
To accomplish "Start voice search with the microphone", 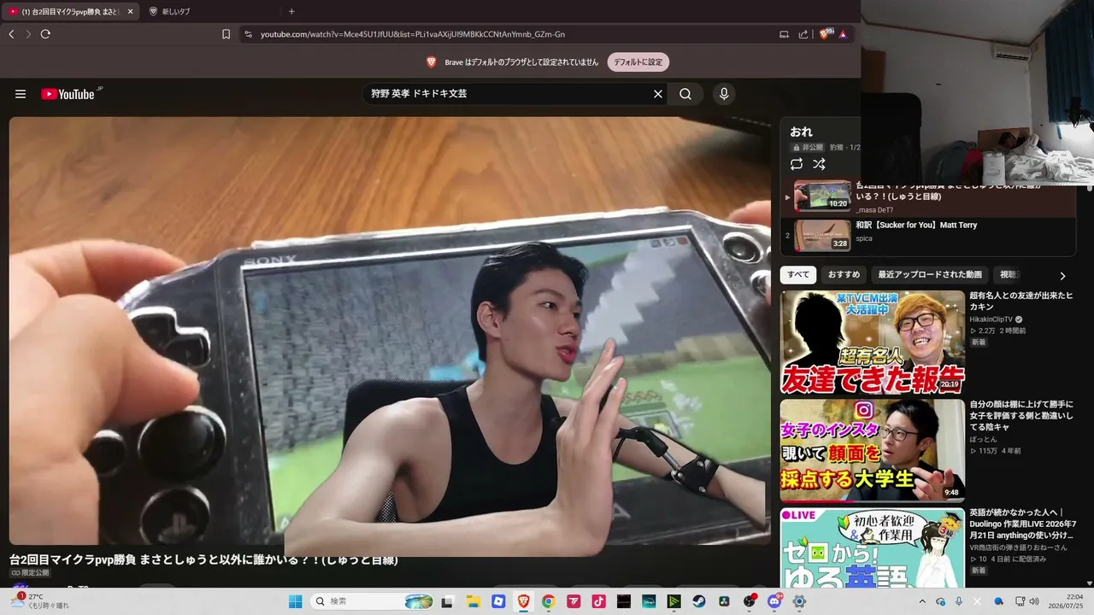I will click(724, 94).
